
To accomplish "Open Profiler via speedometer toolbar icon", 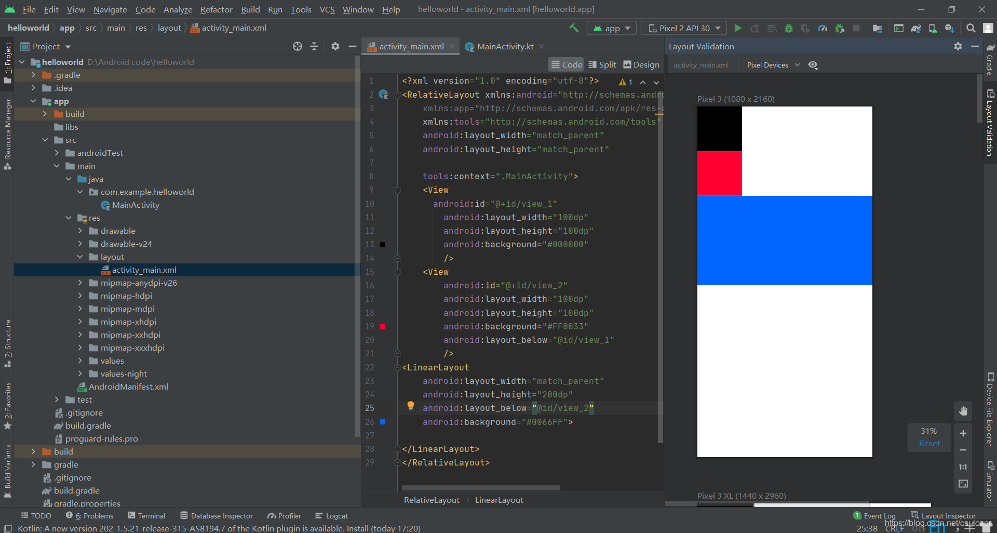I will (823, 28).
